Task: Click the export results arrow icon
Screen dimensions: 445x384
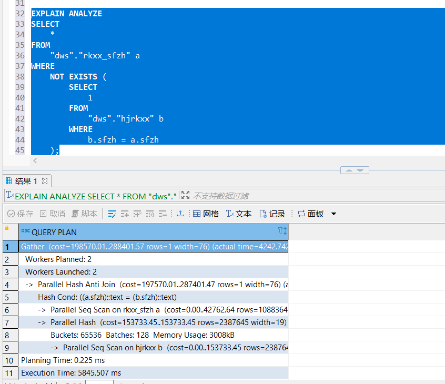Action: (x=180, y=214)
